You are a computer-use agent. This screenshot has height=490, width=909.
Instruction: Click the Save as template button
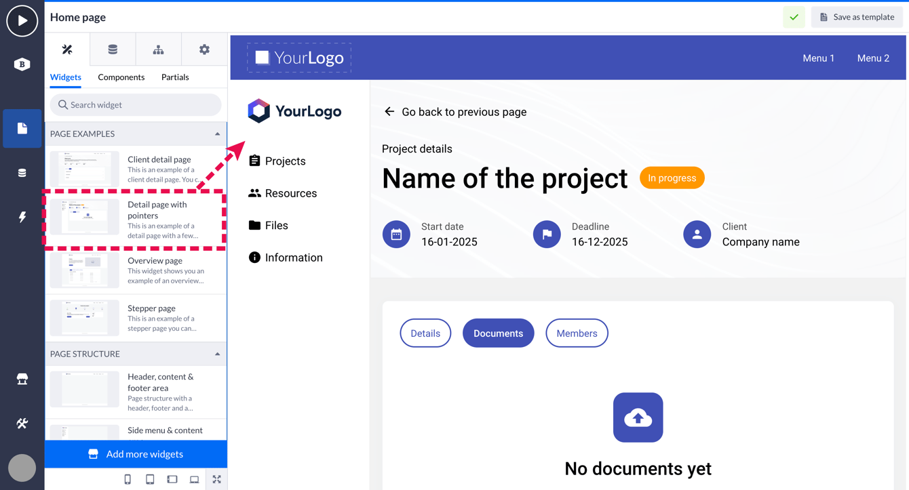point(857,17)
